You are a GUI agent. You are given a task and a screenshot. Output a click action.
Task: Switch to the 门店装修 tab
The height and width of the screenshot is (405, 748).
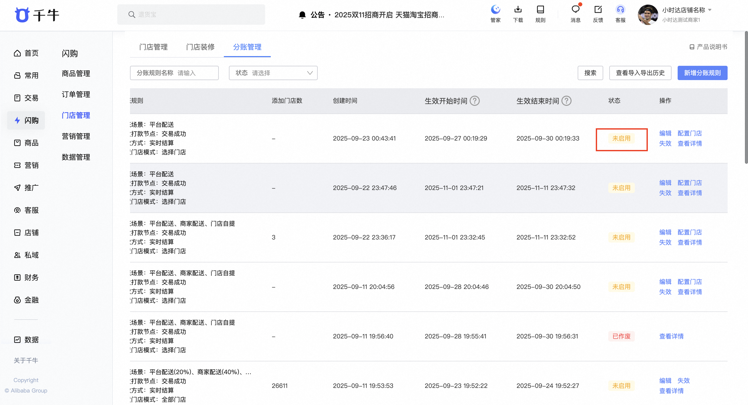[200, 47]
